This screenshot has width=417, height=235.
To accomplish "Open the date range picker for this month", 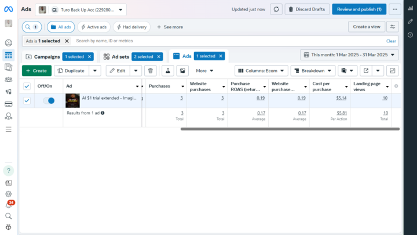I will pos(349,55).
